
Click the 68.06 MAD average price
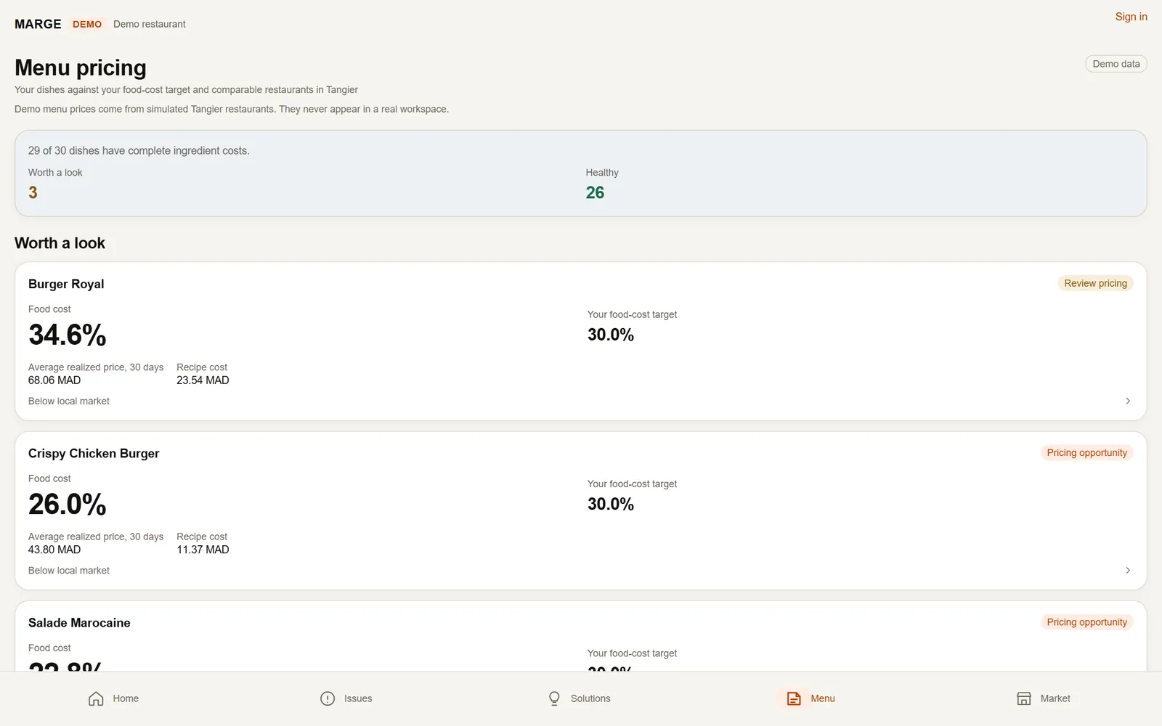click(x=54, y=380)
